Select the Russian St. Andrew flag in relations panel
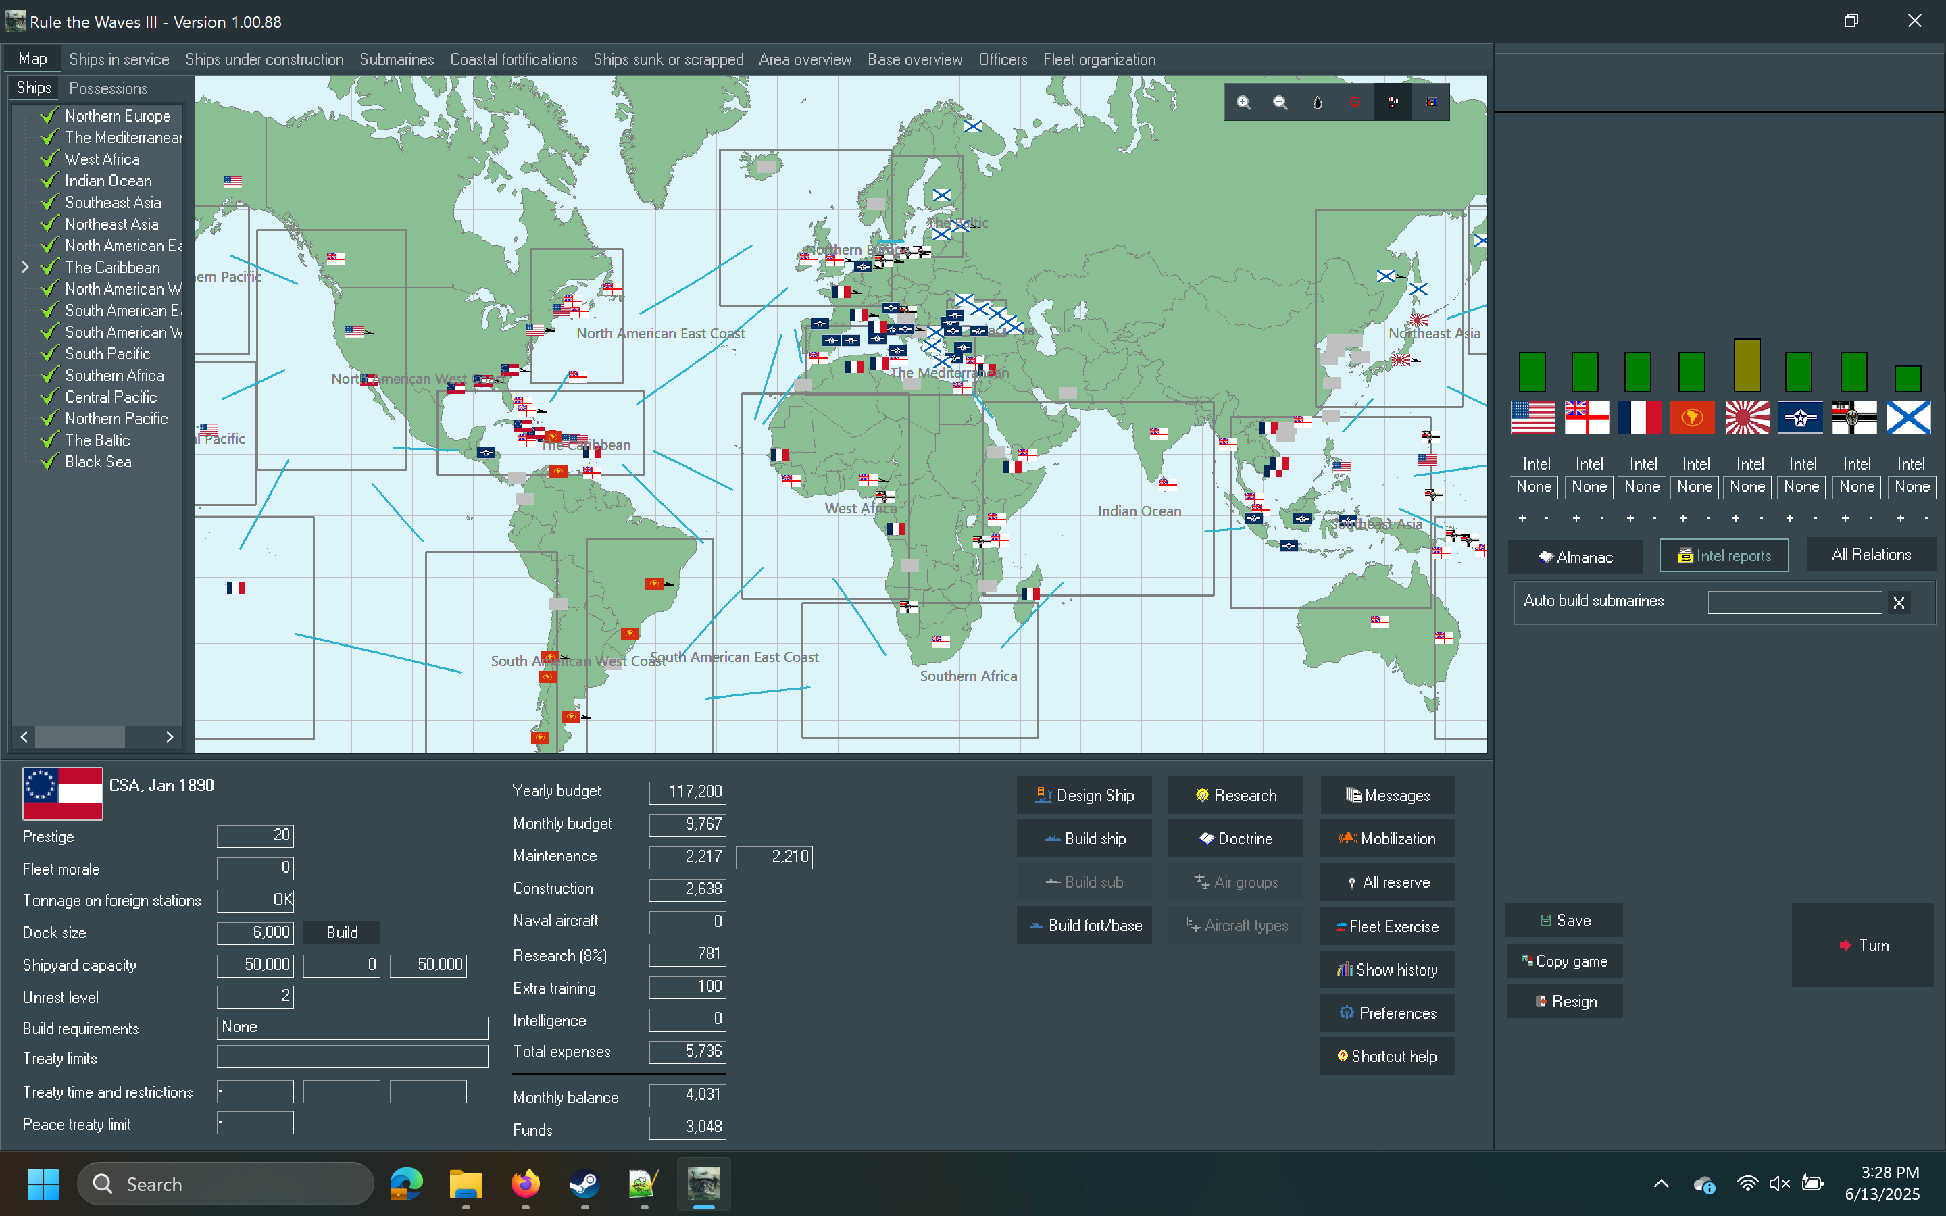1946x1216 pixels. (x=1908, y=417)
